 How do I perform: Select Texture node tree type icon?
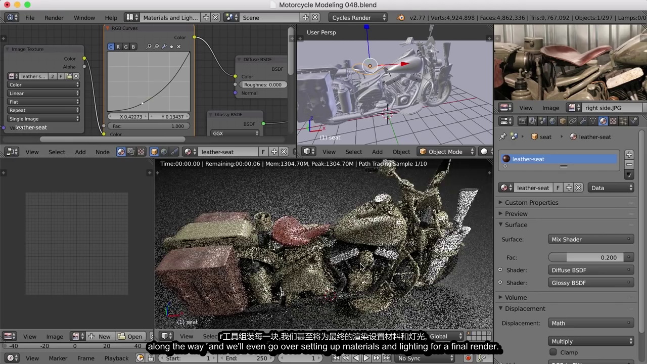coord(141,152)
